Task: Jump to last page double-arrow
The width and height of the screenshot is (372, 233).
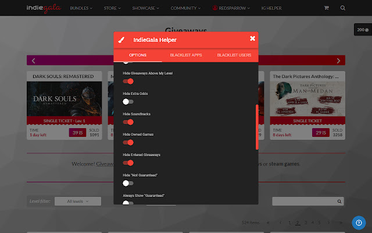Action: [x=341, y=223]
